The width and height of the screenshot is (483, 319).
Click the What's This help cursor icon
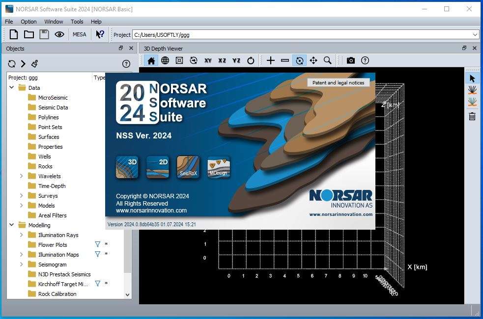[100, 34]
